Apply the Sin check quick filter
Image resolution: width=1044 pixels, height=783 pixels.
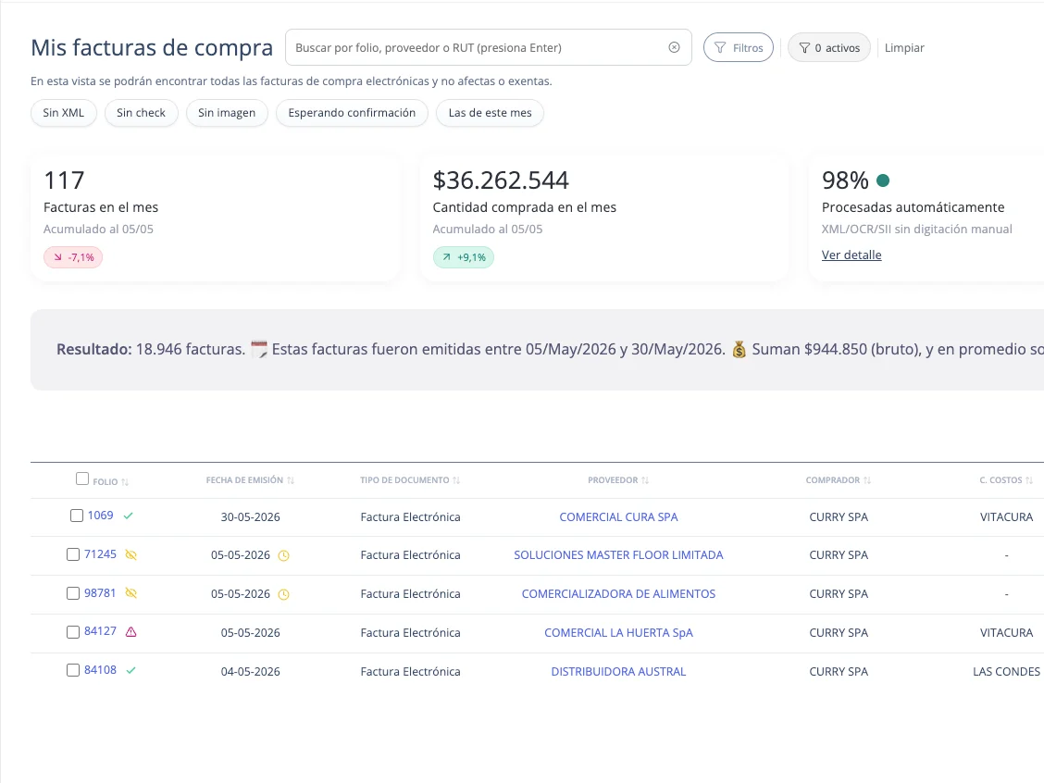click(x=142, y=113)
